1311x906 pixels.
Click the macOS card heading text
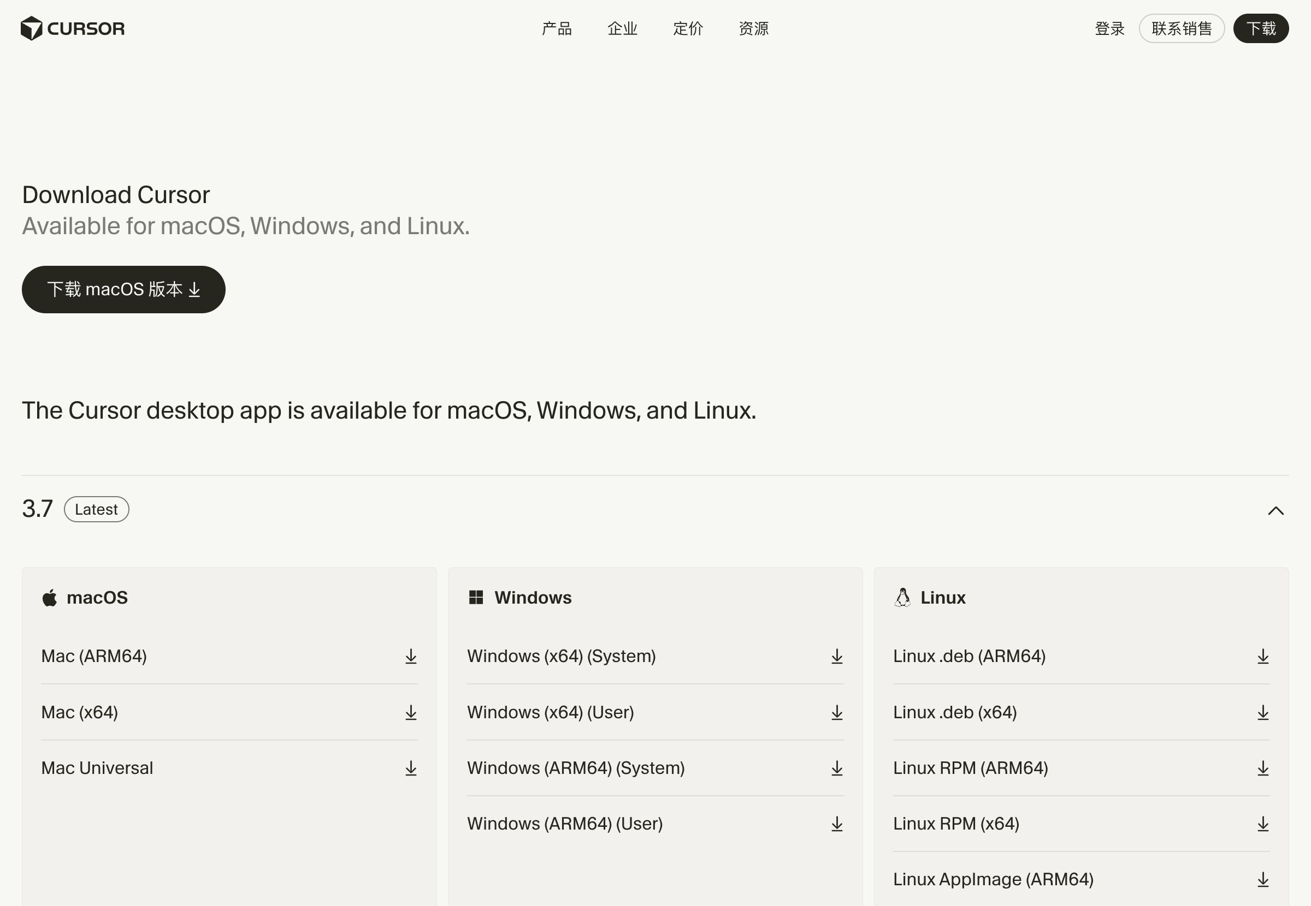point(97,598)
